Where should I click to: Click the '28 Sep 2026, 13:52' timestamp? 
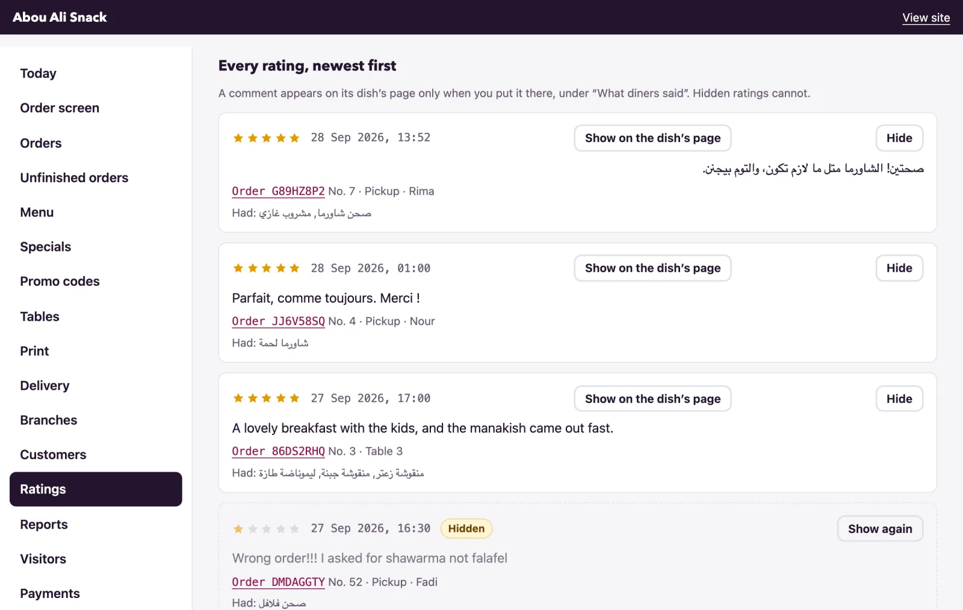[x=370, y=138]
